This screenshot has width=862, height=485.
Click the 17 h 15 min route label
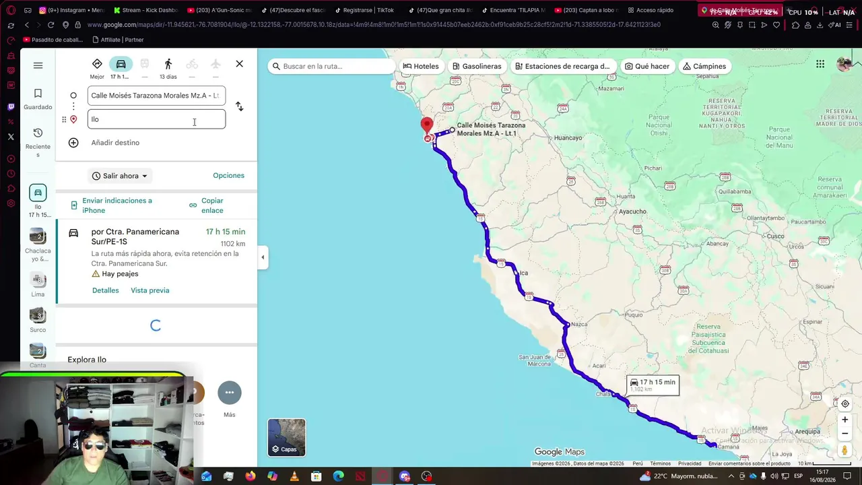click(652, 385)
